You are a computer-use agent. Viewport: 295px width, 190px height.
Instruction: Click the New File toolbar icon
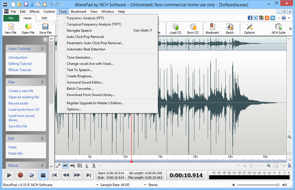pos(11,29)
